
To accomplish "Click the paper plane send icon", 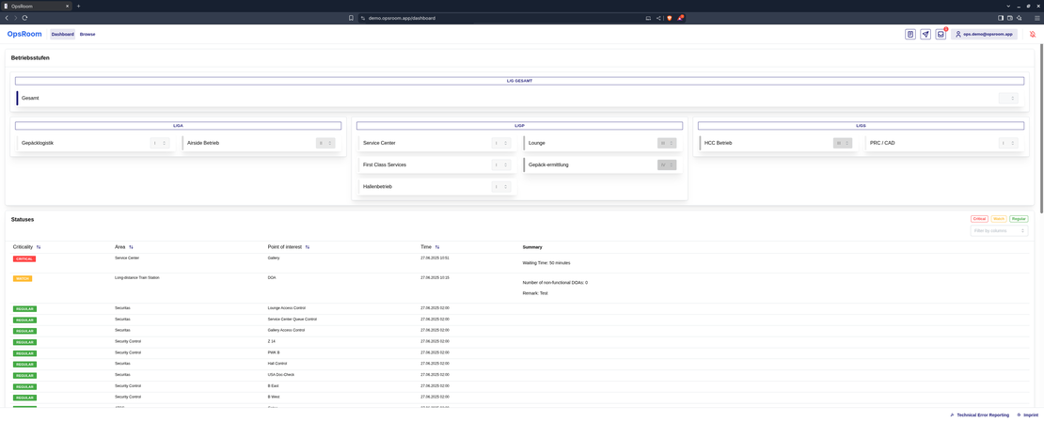I will click(x=925, y=34).
